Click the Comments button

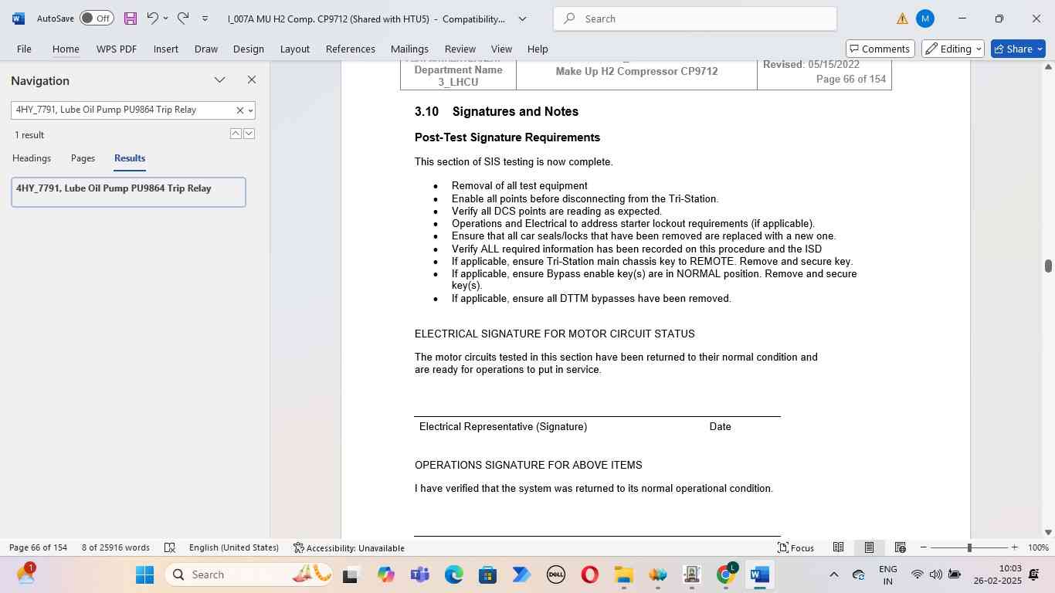coord(880,49)
